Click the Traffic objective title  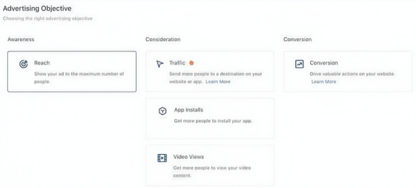(x=177, y=63)
